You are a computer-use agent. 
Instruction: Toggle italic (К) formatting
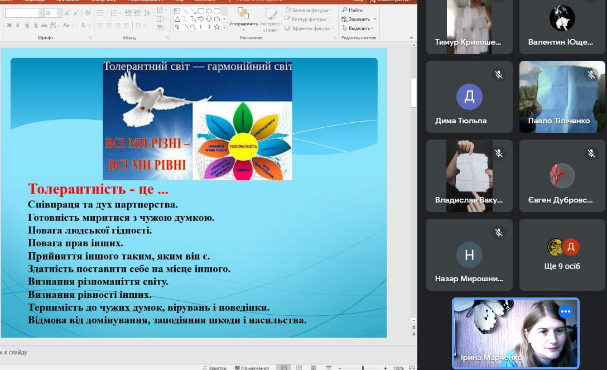click(x=18, y=26)
